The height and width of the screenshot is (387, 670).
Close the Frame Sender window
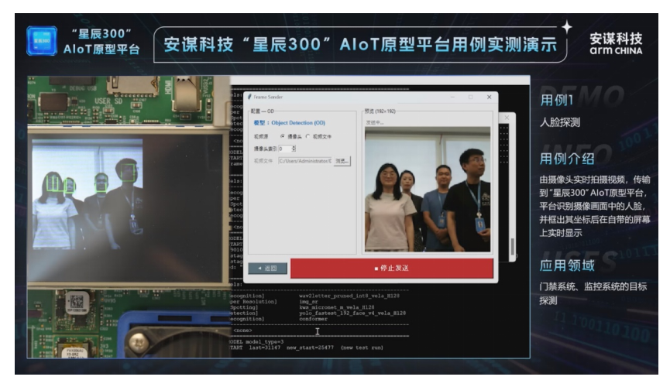pos(490,97)
